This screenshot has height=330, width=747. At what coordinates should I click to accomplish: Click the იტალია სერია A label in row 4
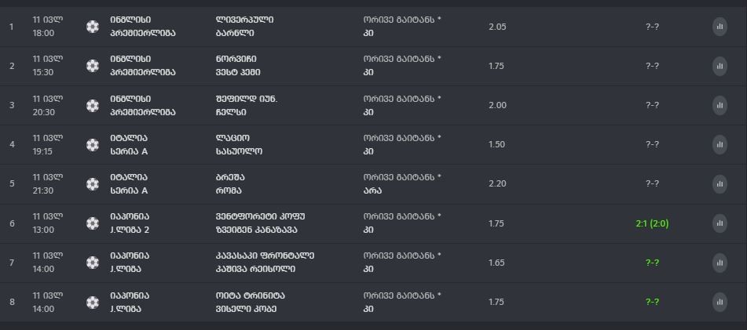[x=129, y=144]
